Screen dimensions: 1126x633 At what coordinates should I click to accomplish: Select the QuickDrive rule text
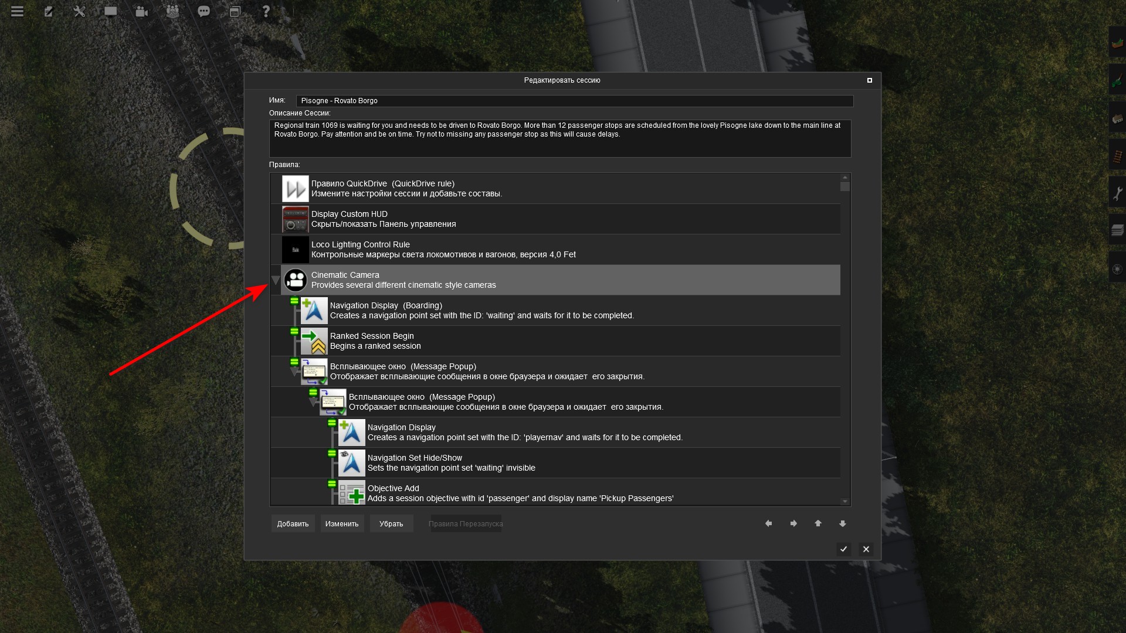[406, 189]
